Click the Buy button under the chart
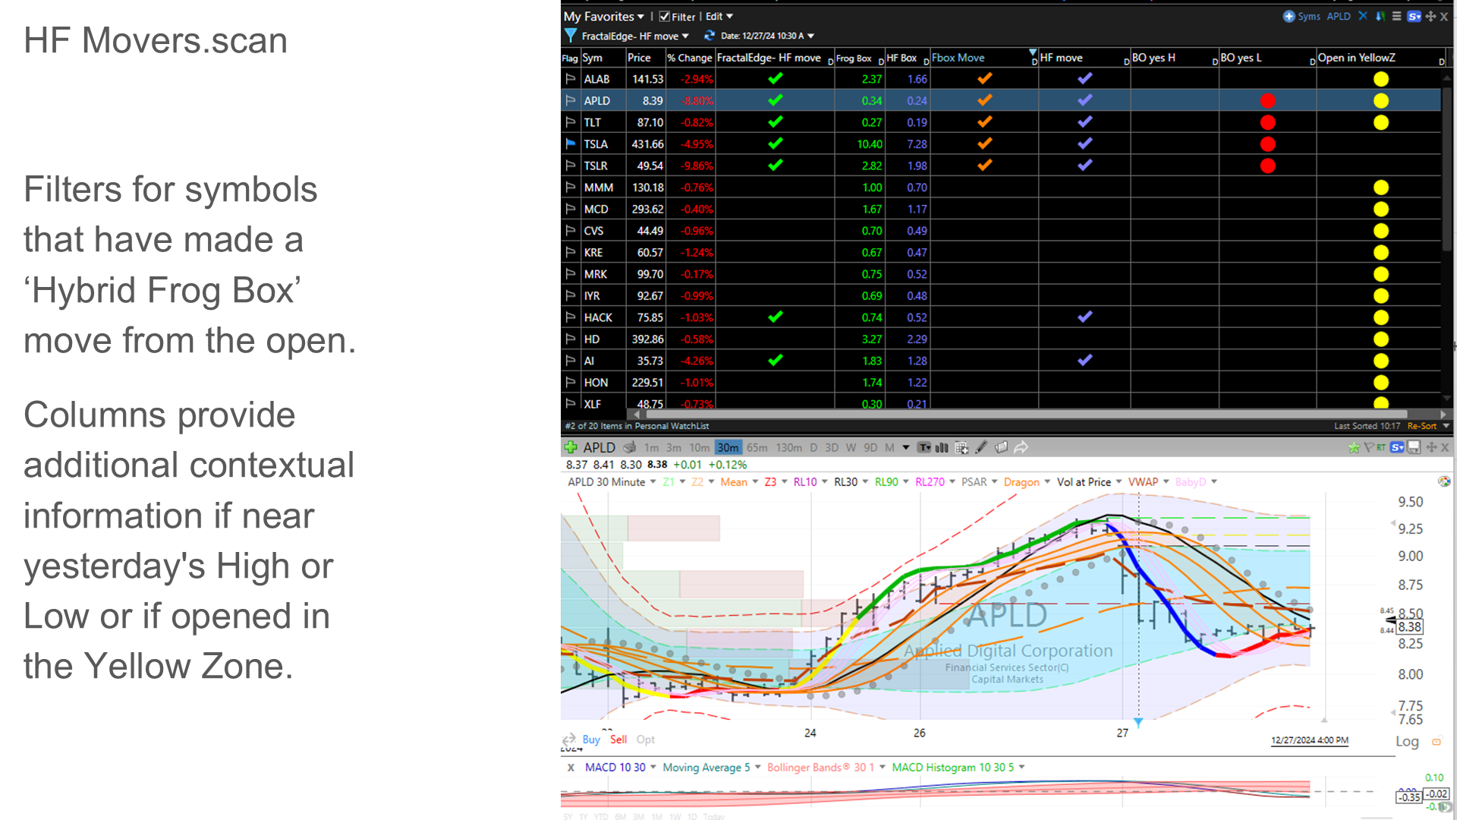This screenshot has width=1457, height=820. (591, 740)
